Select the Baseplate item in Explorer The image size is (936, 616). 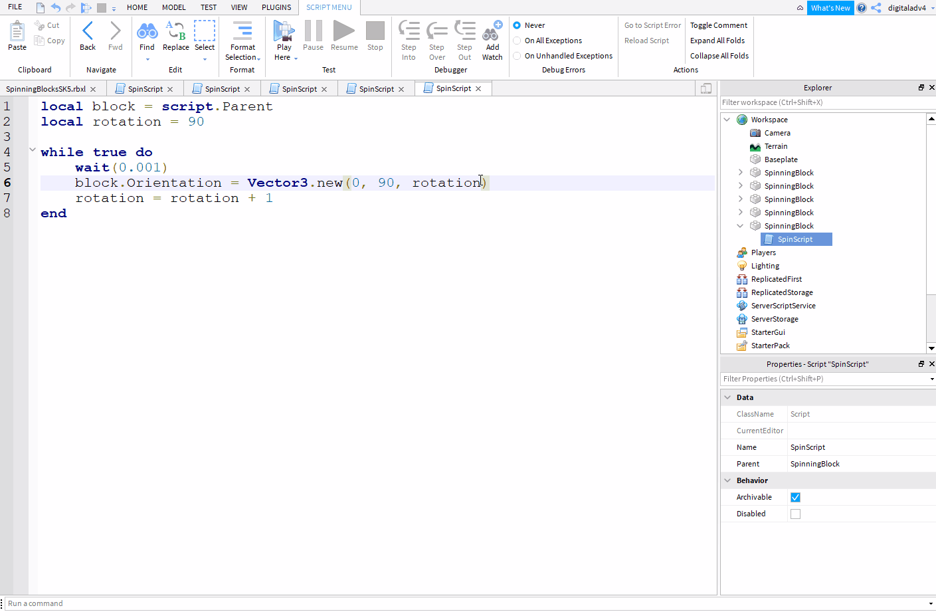pyautogui.click(x=781, y=159)
